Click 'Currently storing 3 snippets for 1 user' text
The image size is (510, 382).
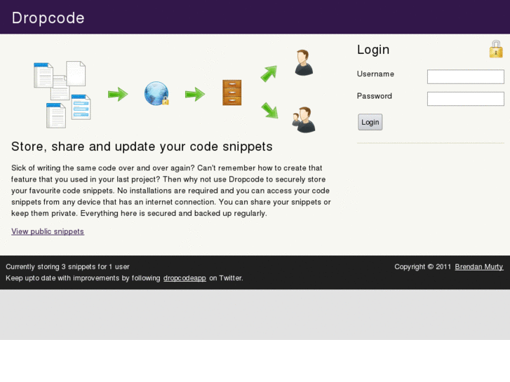coord(67,266)
